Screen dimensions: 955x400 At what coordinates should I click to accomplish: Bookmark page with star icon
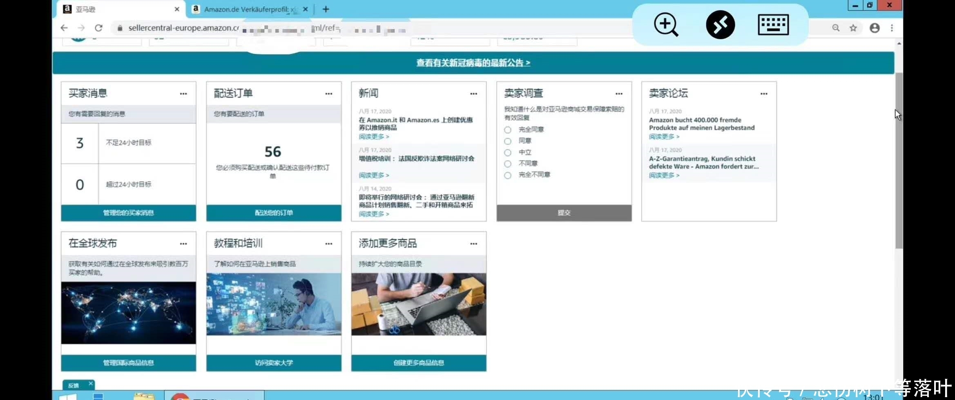click(853, 28)
